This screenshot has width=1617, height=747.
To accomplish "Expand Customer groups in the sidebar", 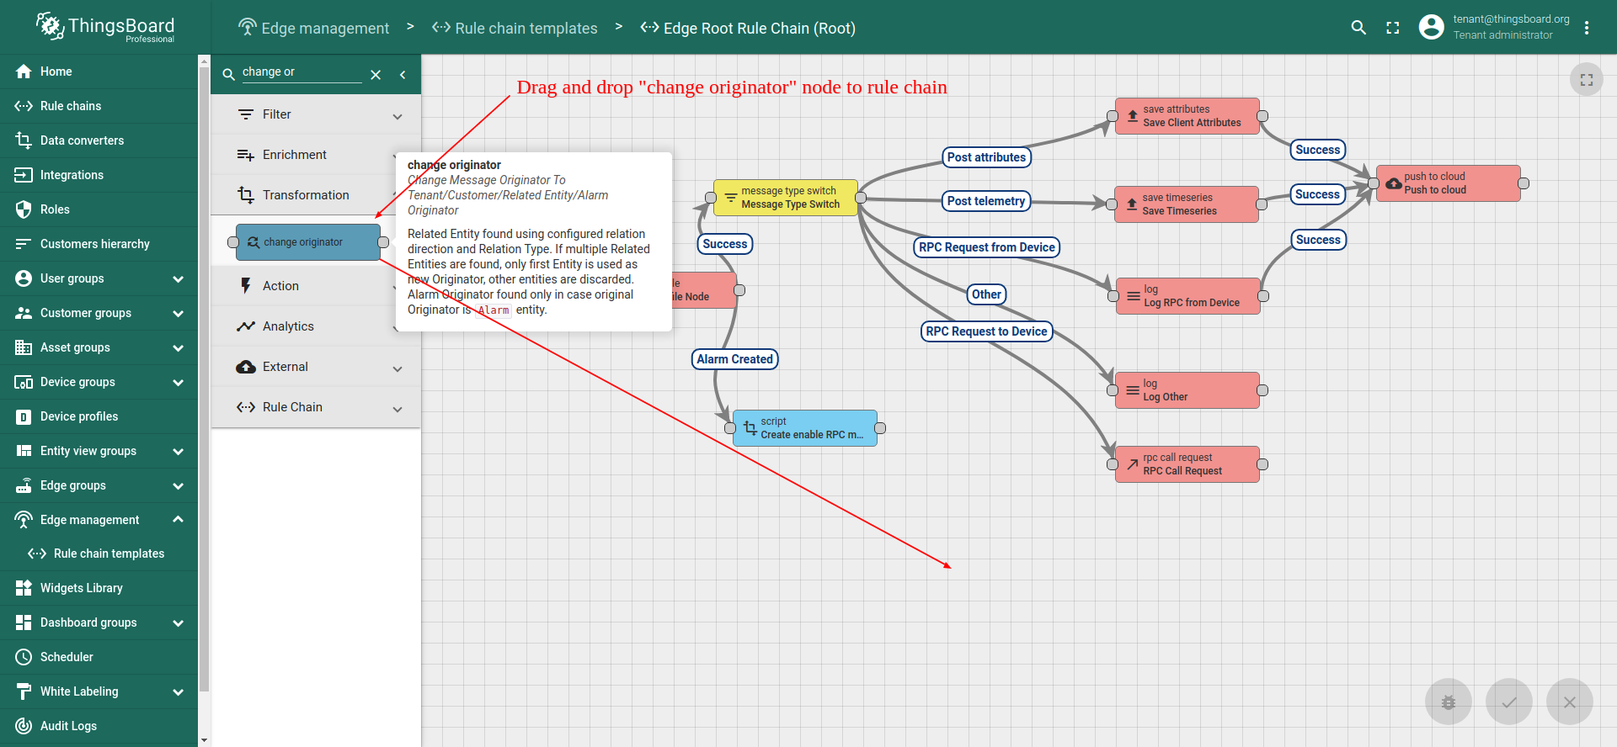I will [x=178, y=313].
